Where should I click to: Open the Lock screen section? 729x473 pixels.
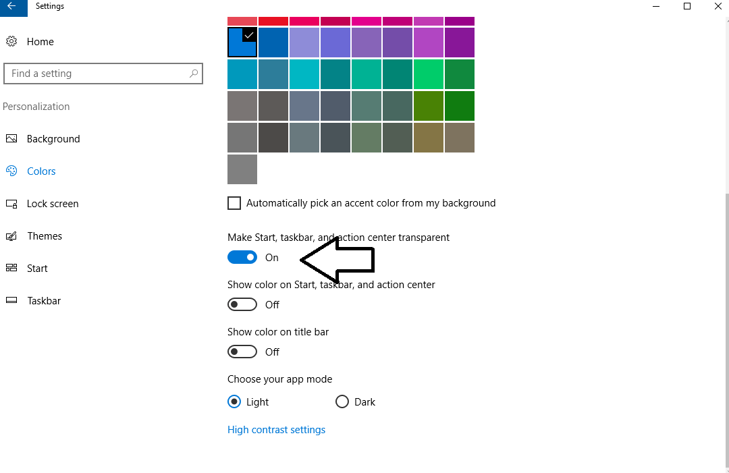pos(53,204)
